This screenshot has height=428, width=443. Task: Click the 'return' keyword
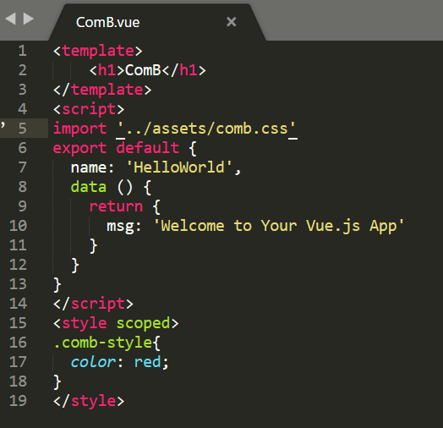[116, 206]
